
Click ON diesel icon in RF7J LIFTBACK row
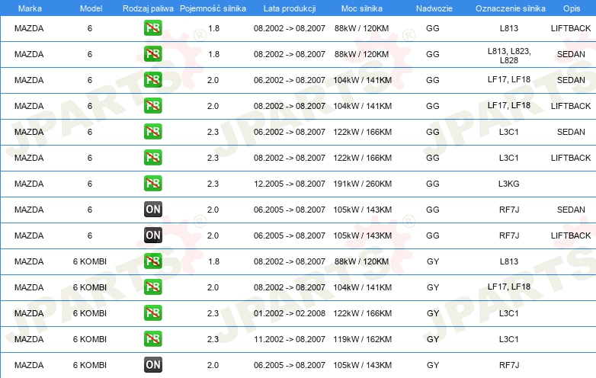153,235
